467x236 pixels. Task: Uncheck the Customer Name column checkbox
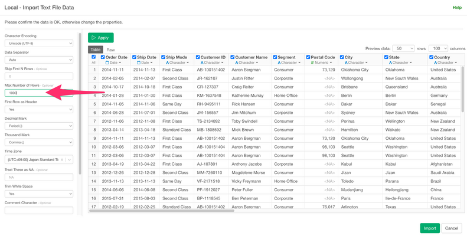pyautogui.click(x=233, y=57)
